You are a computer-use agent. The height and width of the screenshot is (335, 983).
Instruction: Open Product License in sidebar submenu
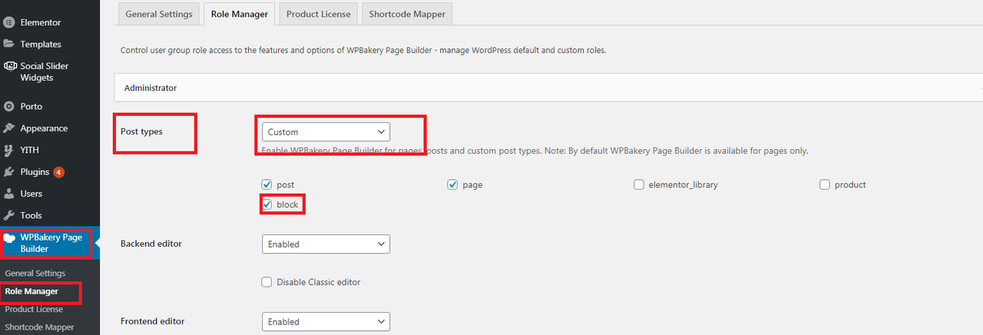pyautogui.click(x=34, y=309)
